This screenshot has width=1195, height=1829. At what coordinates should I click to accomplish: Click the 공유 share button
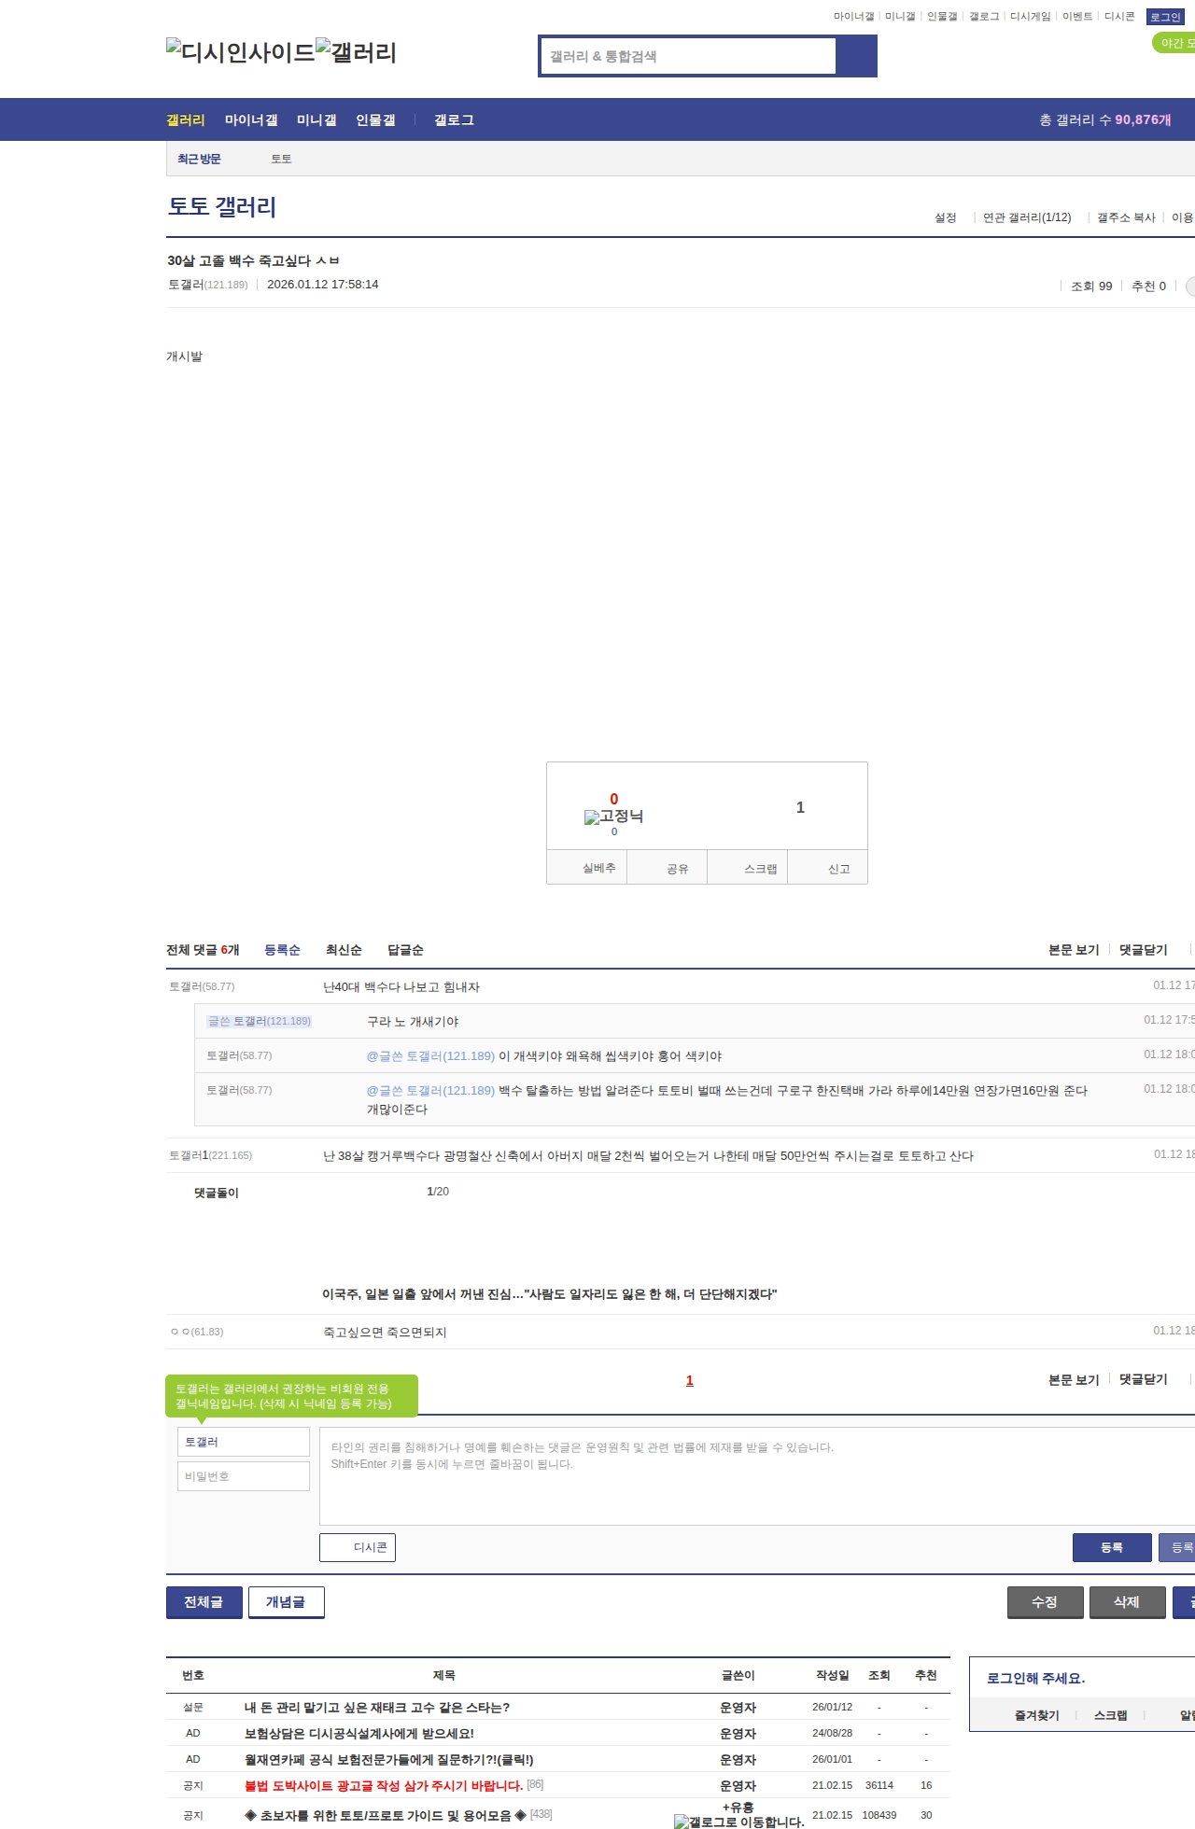pyautogui.click(x=668, y=867)
